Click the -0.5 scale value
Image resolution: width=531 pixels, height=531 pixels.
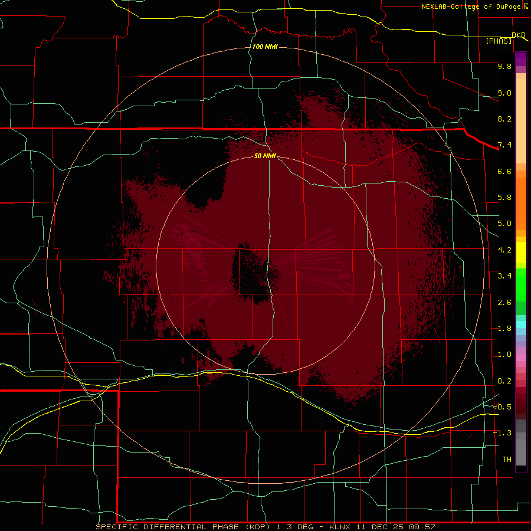[x=503, y=407]
